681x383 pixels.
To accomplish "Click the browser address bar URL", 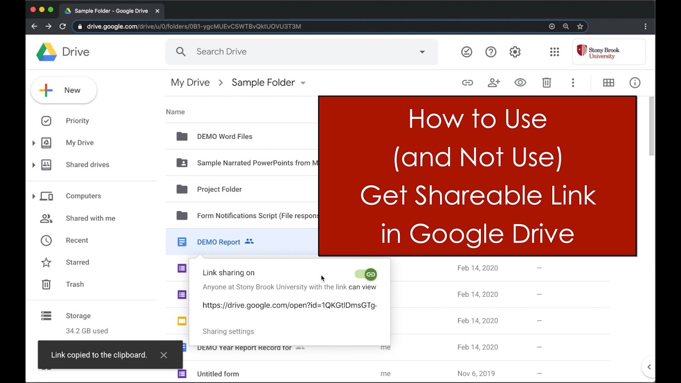I will pyautogui.click(x=194, y=26).
